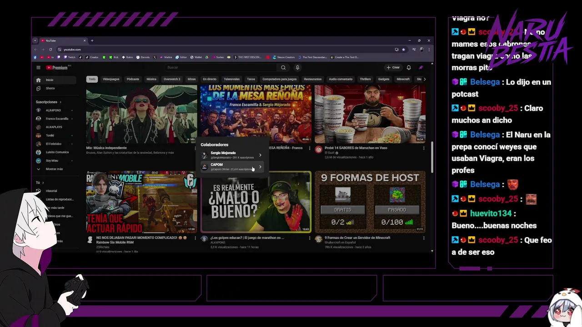Select the En directo filter chip
The width and height of the screenshot is (582, 327).
click(x=210, y=79)
